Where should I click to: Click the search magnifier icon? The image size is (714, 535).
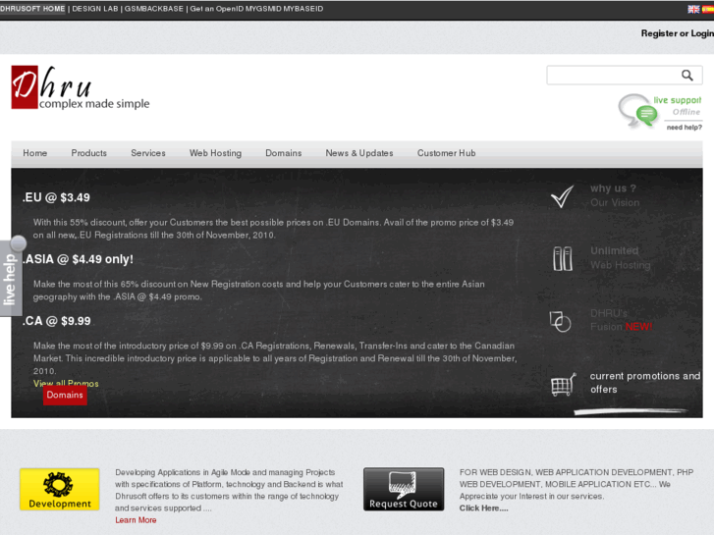(687, 76)
